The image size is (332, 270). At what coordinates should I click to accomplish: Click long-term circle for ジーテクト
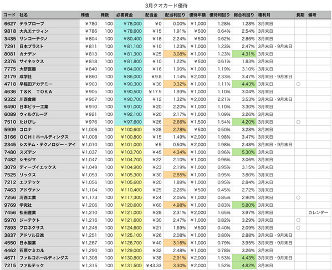pos(298,220)
